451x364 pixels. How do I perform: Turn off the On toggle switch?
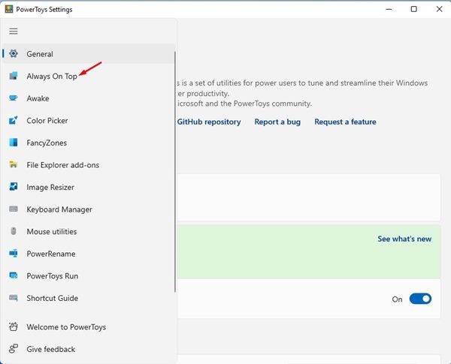point(420,299)
